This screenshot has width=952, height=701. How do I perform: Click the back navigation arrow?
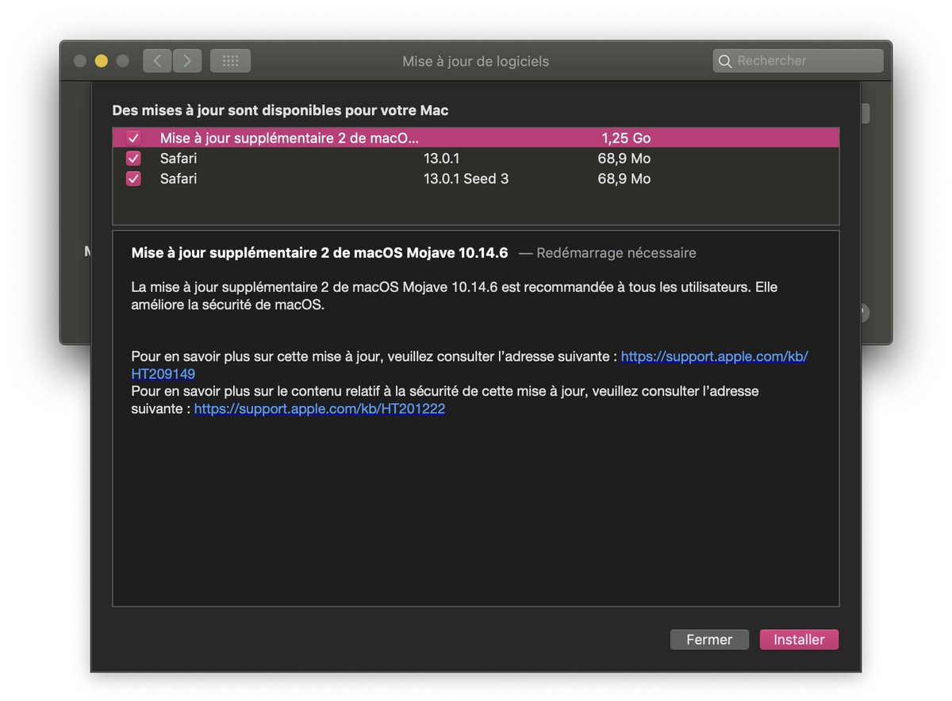157,61
